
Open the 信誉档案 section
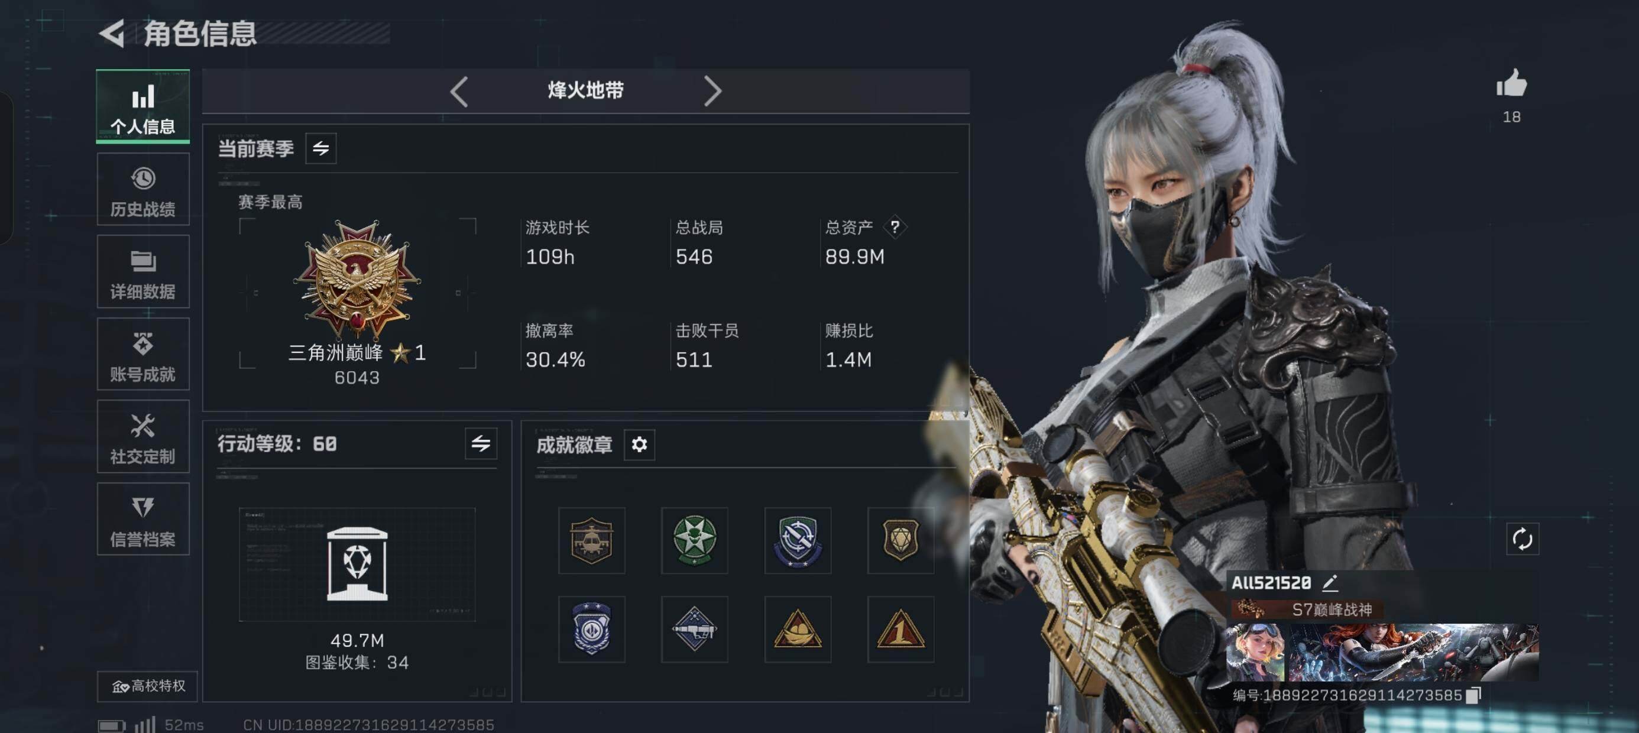pyautogui.click(x=143, y=519)
